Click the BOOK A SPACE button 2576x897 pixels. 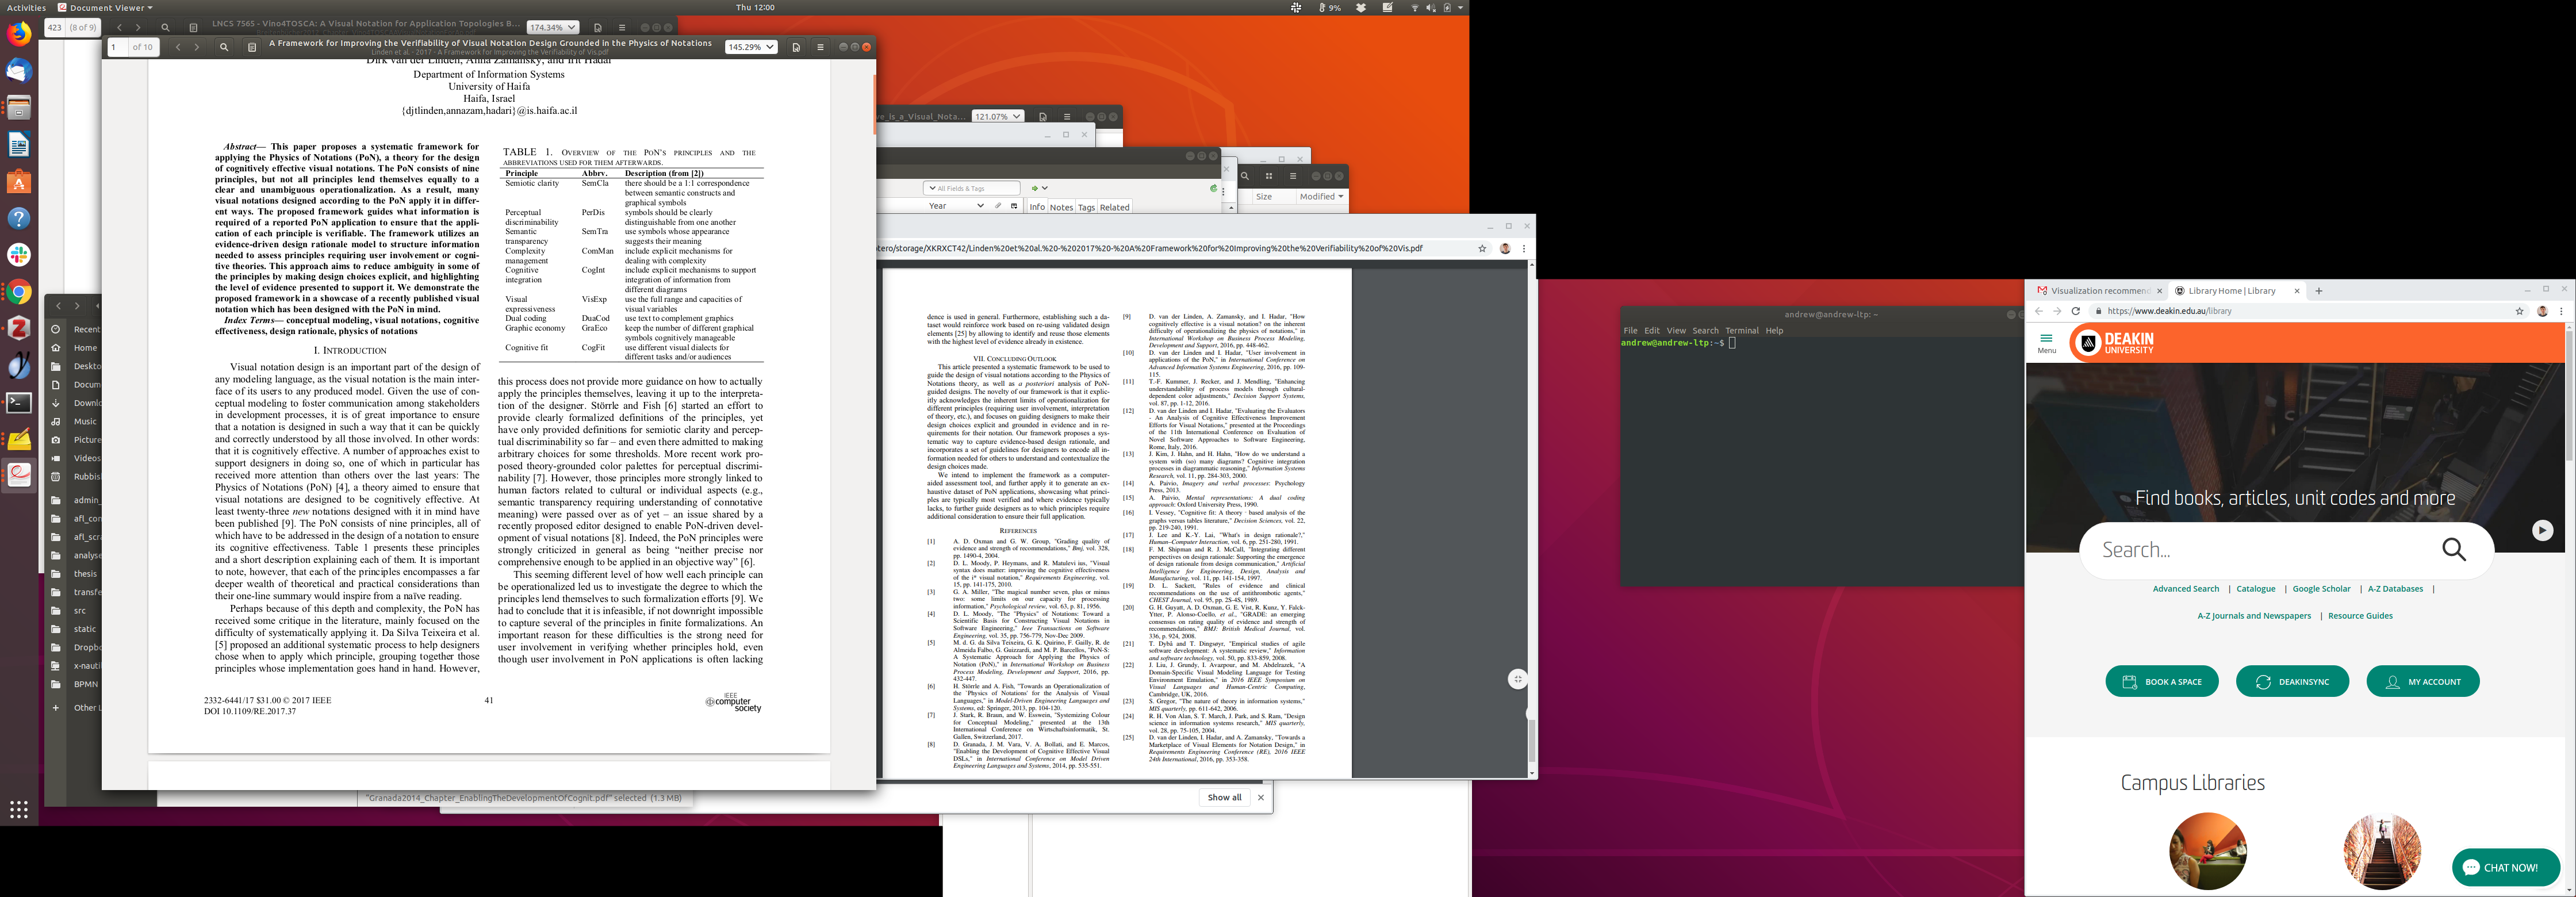tap(2161, 682)
